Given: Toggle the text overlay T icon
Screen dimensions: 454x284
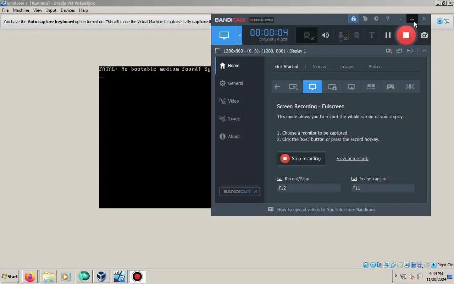Looking at the screenshot, I should 371,35.
